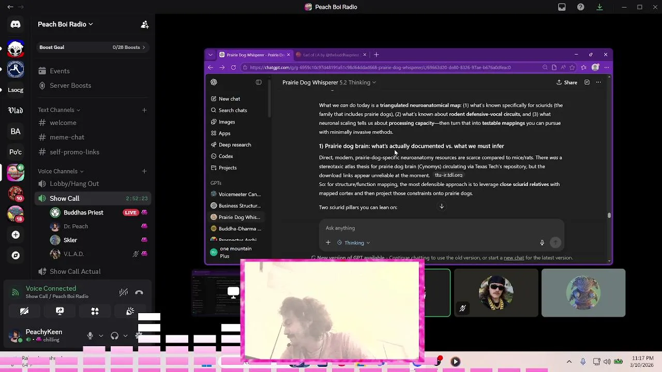Switch to Earl of LA browser tab
The image size is (662, 372).
coord(331,55)
